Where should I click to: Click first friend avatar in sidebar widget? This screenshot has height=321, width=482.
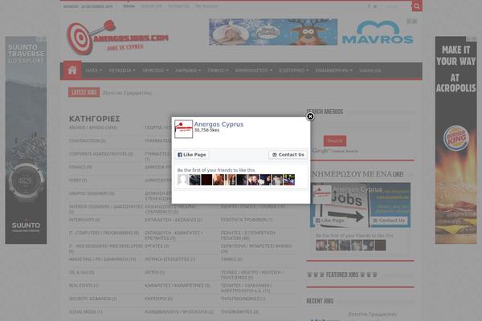[321, 245]
